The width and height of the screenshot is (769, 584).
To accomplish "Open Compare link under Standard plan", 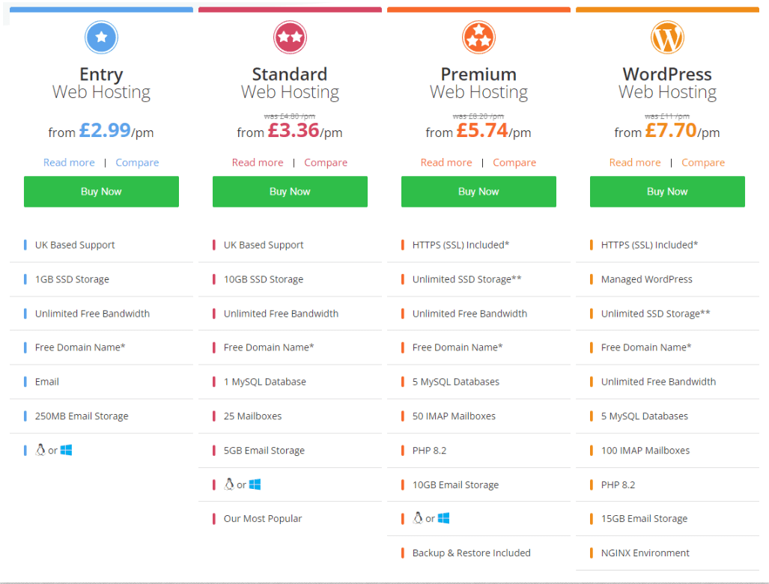I will 326,162.
